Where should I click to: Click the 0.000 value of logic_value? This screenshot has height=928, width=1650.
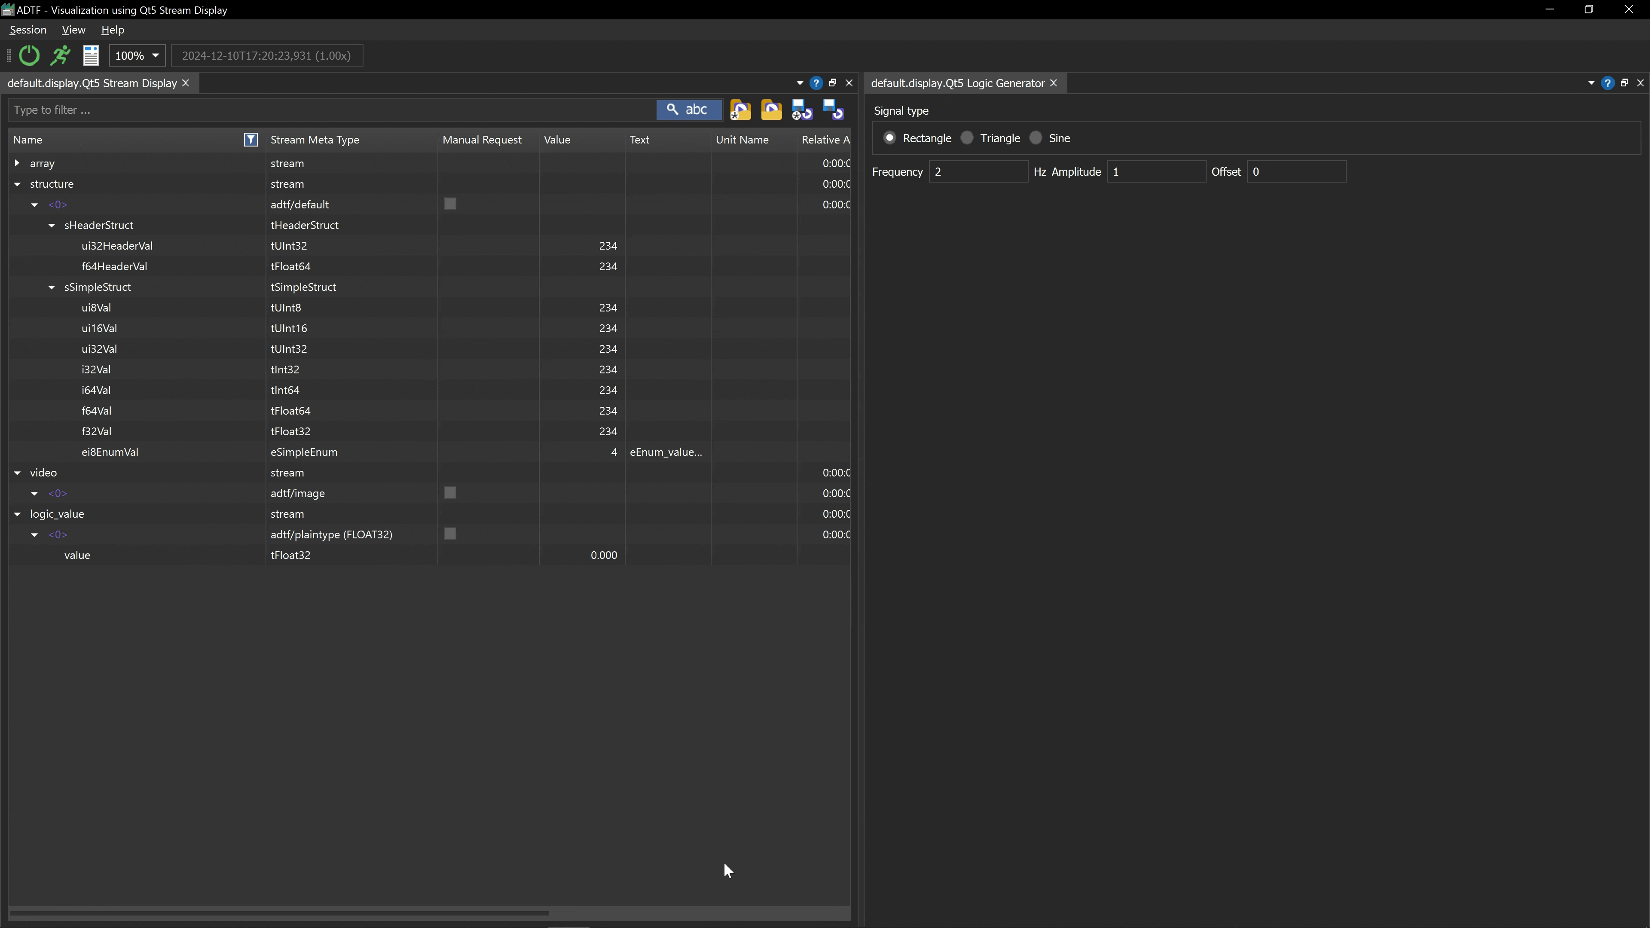click(x=604, y=555)
